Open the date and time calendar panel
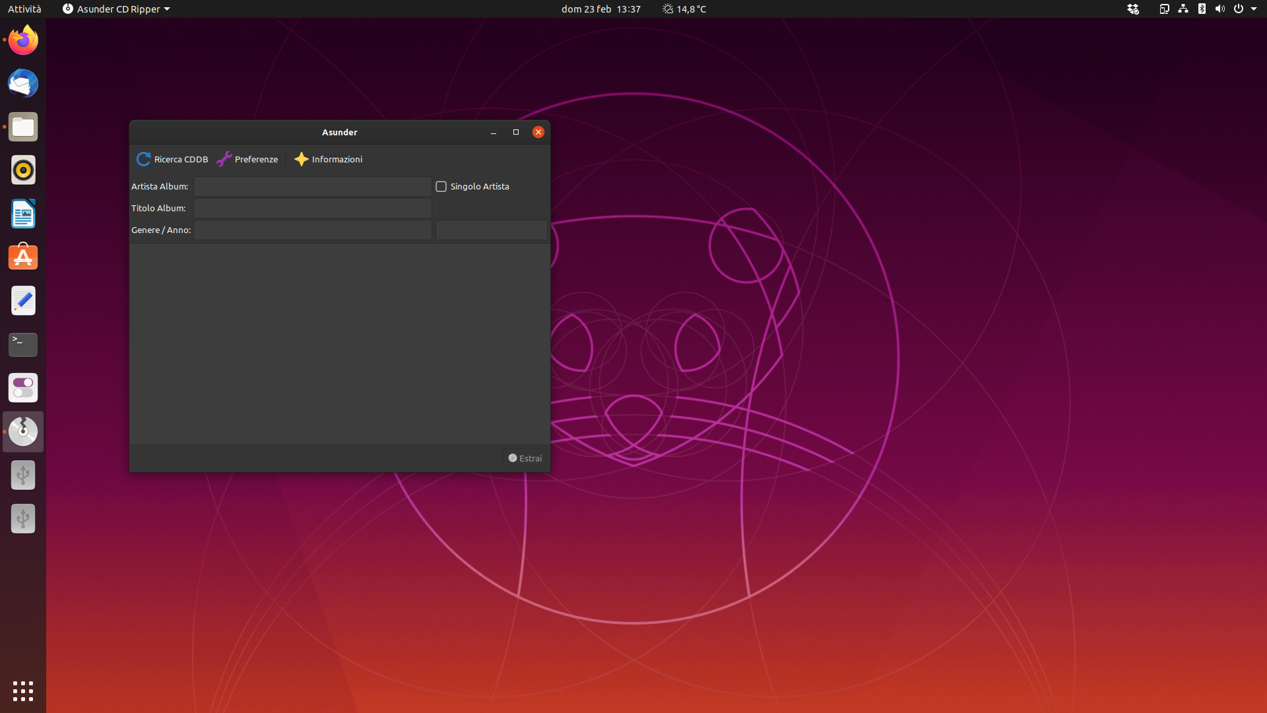Viewport: 1267px width, 713px height. (601, 9)
